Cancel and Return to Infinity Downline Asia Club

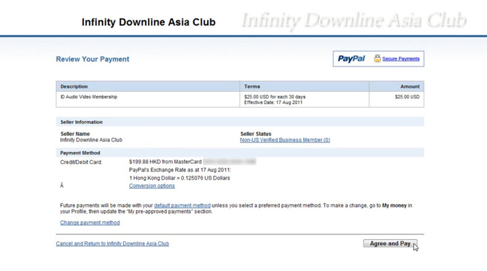[112, 244]
